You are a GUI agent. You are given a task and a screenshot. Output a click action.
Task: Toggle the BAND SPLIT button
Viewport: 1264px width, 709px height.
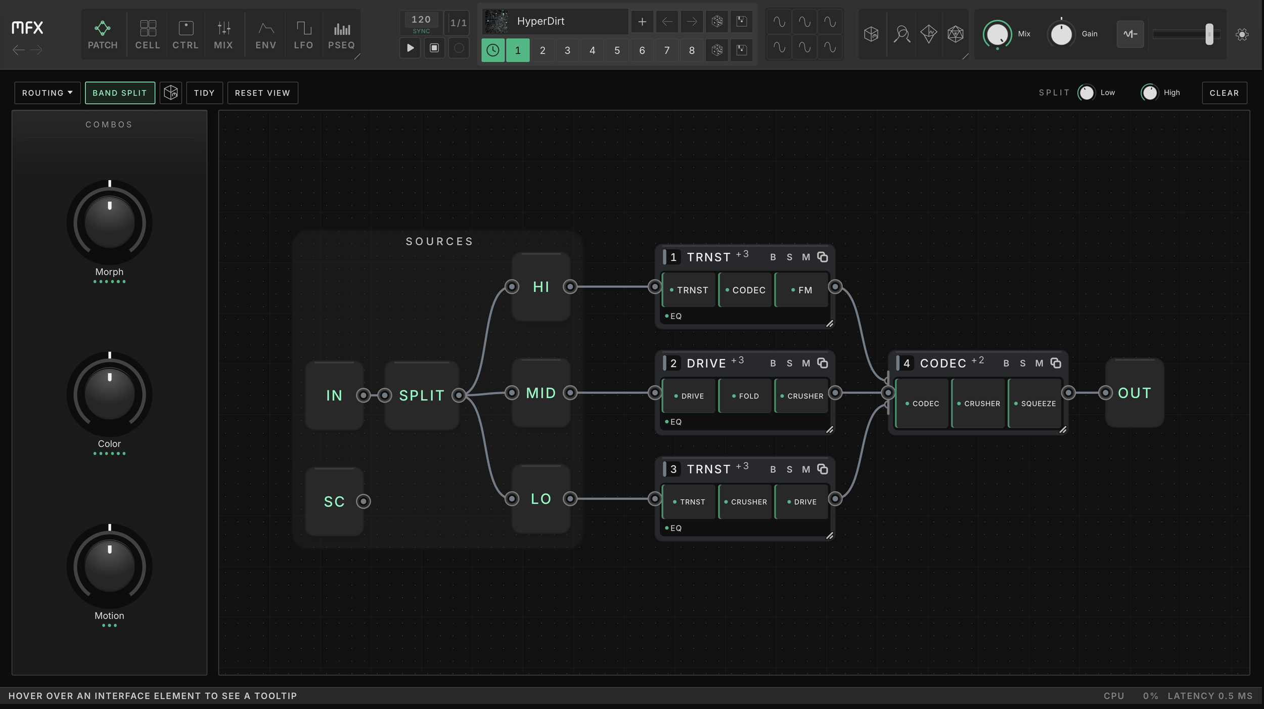120,93
